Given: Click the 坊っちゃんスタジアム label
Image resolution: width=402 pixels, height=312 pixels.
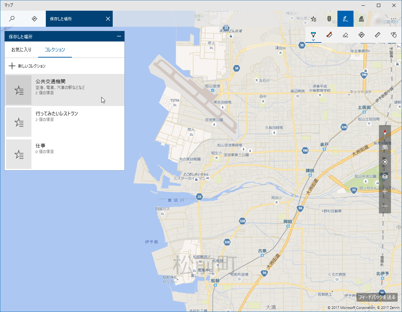Looking at the screenshot, I should point(377,188).
